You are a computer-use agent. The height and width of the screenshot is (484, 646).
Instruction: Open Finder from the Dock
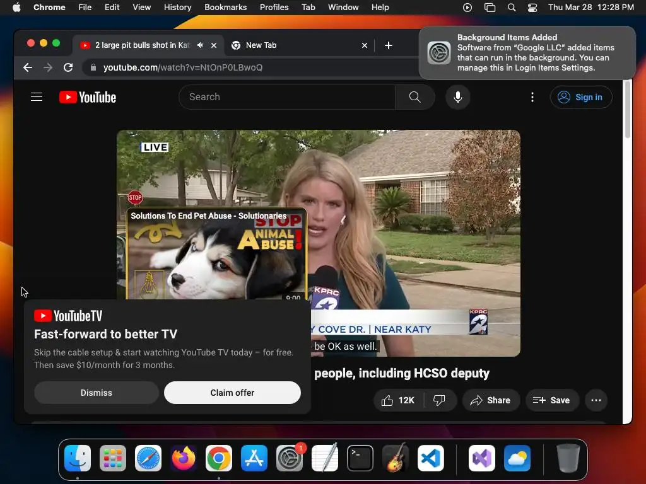point(78,458)
